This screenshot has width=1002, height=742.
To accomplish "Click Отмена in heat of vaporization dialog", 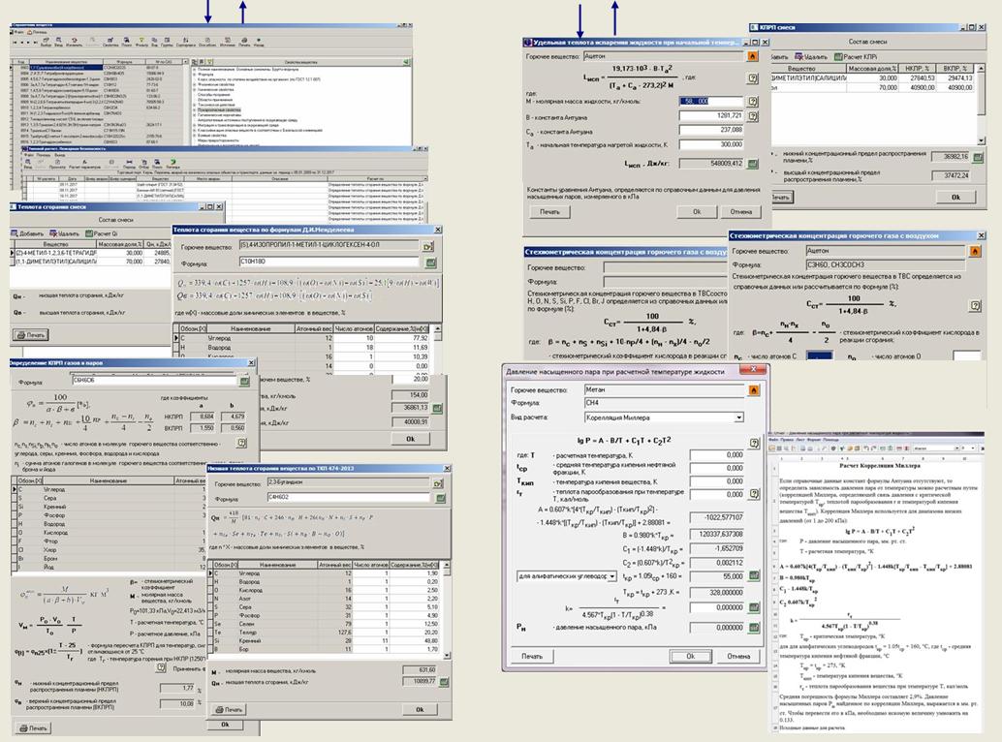I will pyautogui.click(x=739, y=211).
